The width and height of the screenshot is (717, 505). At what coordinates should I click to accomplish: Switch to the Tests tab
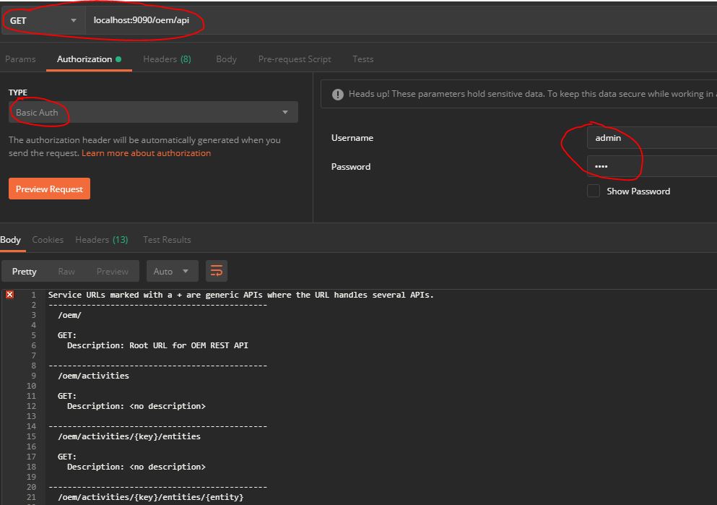[362, 59]
